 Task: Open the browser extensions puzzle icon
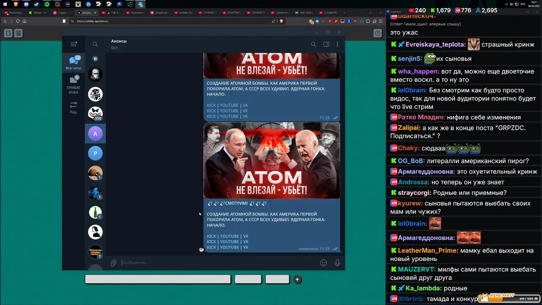368,21
